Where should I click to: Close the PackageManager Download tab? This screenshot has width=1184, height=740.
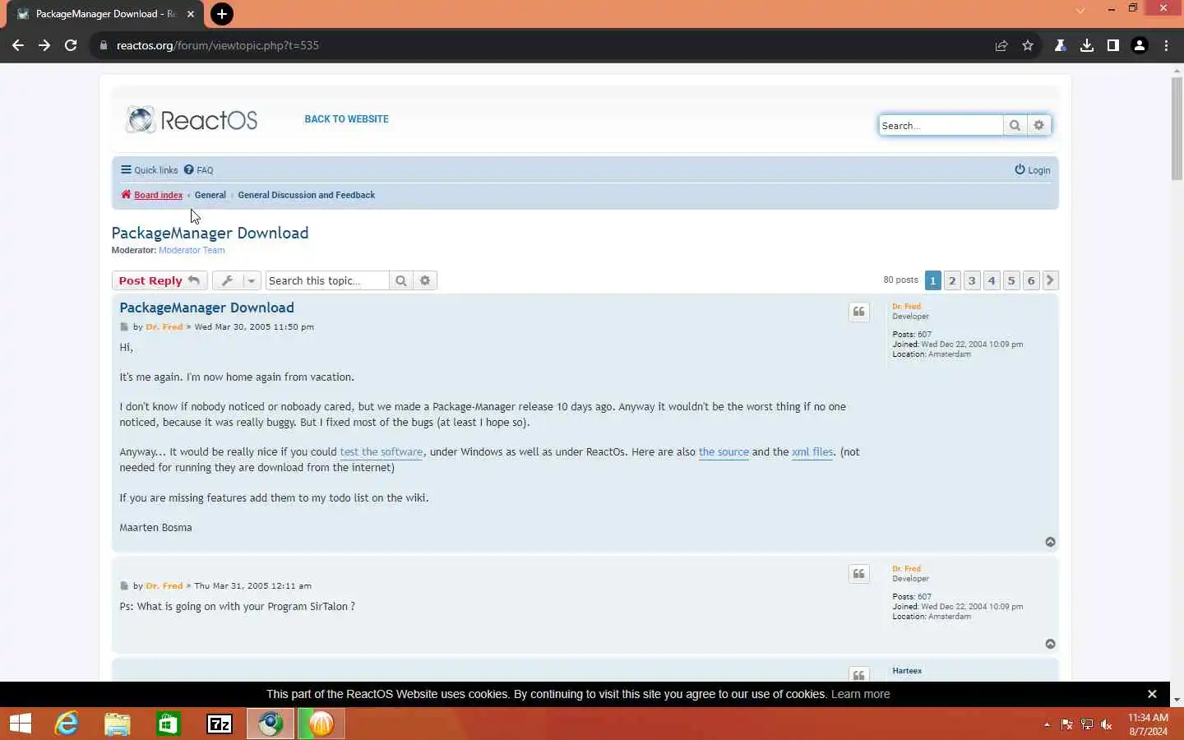click(x=191, y=14)
